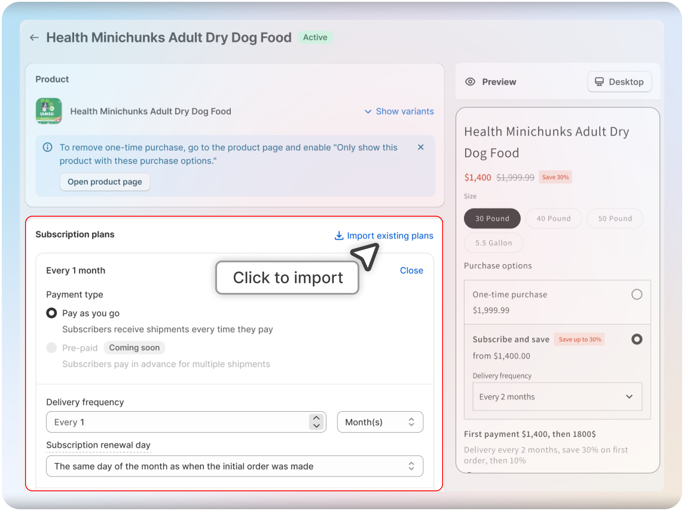Click the Save 30% price badge
The width and height of the screenshot is (684, 511).
555,177
